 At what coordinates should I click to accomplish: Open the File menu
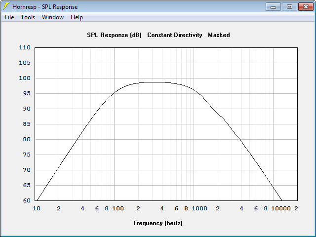(x=9, y=17)
